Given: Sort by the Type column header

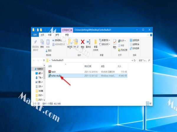Looking at the screenshot, I should (103, 66).
